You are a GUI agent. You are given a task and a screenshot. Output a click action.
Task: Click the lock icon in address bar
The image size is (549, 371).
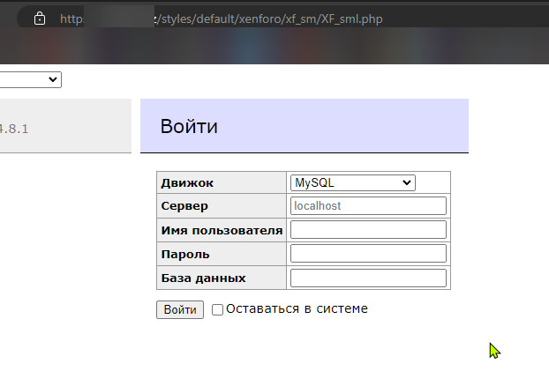coord(39,19)
